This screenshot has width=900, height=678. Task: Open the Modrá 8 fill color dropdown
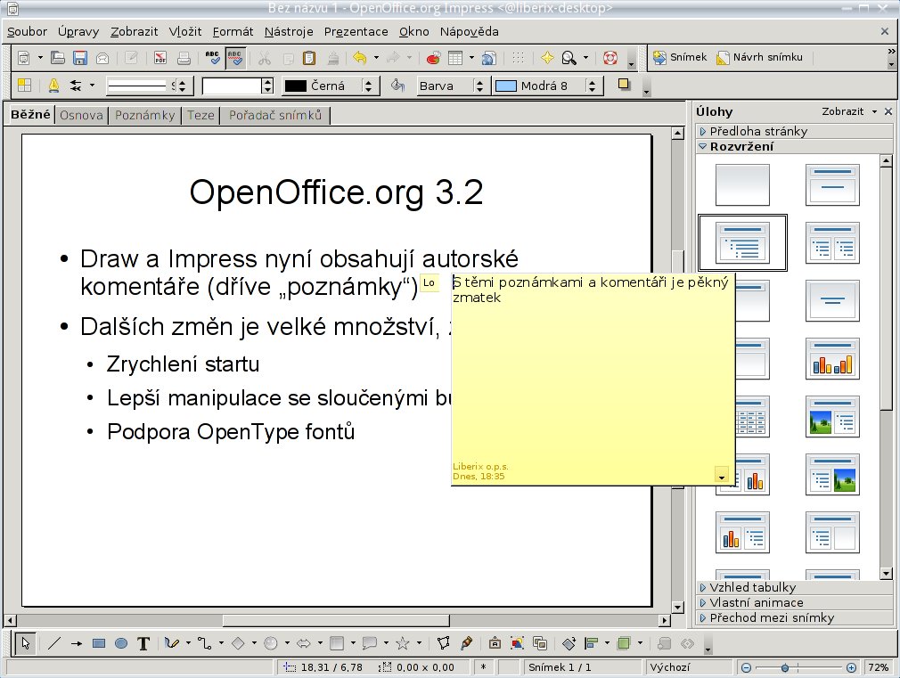point(591,86)
